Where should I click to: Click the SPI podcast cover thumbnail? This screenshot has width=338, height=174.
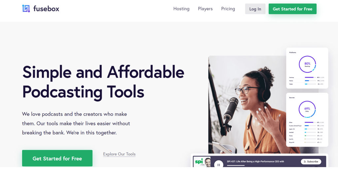pos(202,162)
